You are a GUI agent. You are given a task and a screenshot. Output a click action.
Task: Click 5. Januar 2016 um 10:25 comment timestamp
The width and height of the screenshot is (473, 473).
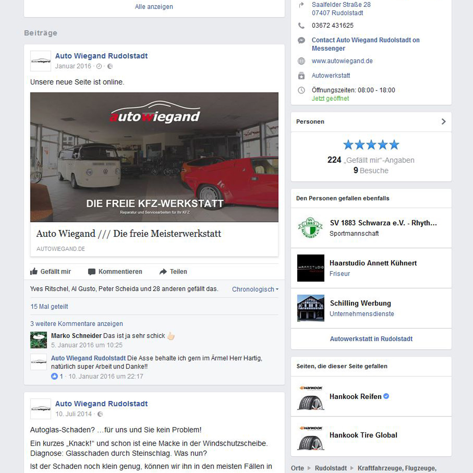[x=87, y=345]
